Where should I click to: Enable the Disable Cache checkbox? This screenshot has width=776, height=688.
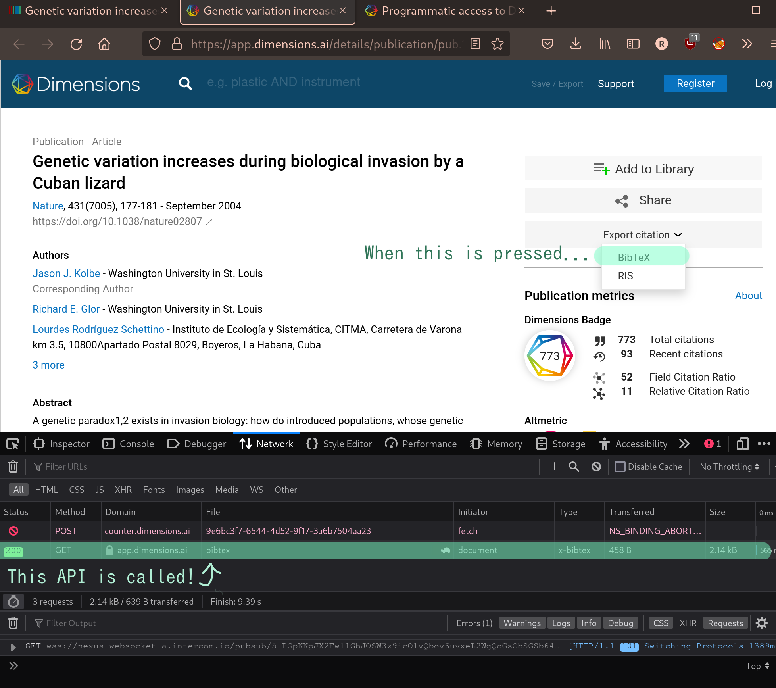(620, 467)
